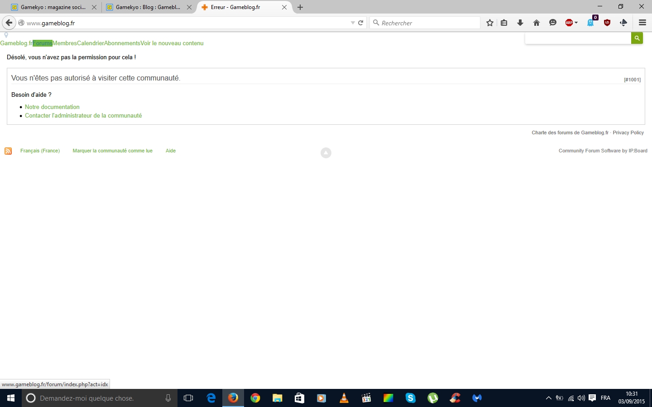
Task: Open the Windows Start menu
Action: [11, 398]
